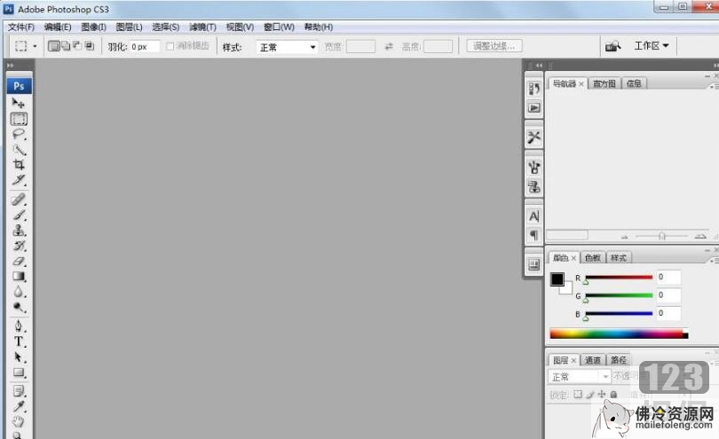Choose the Crop tool
The height and width of the screenshot is (439, 719).
point(19,164)
